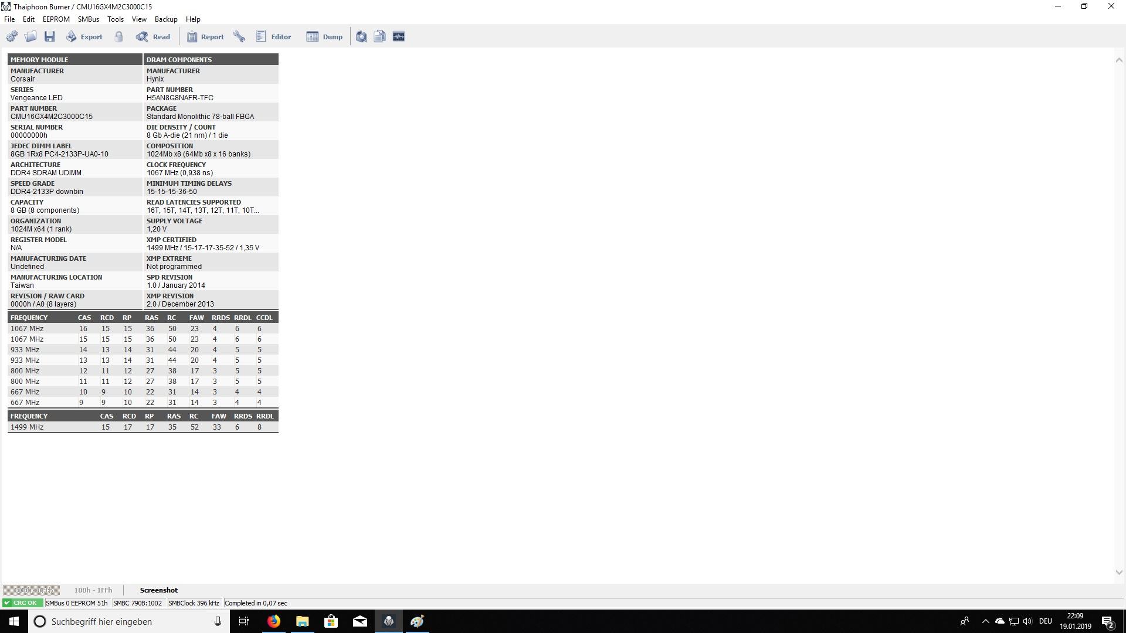Open the File menu
The height and width of the screenshot is (633, 1126).
[9, 19]
